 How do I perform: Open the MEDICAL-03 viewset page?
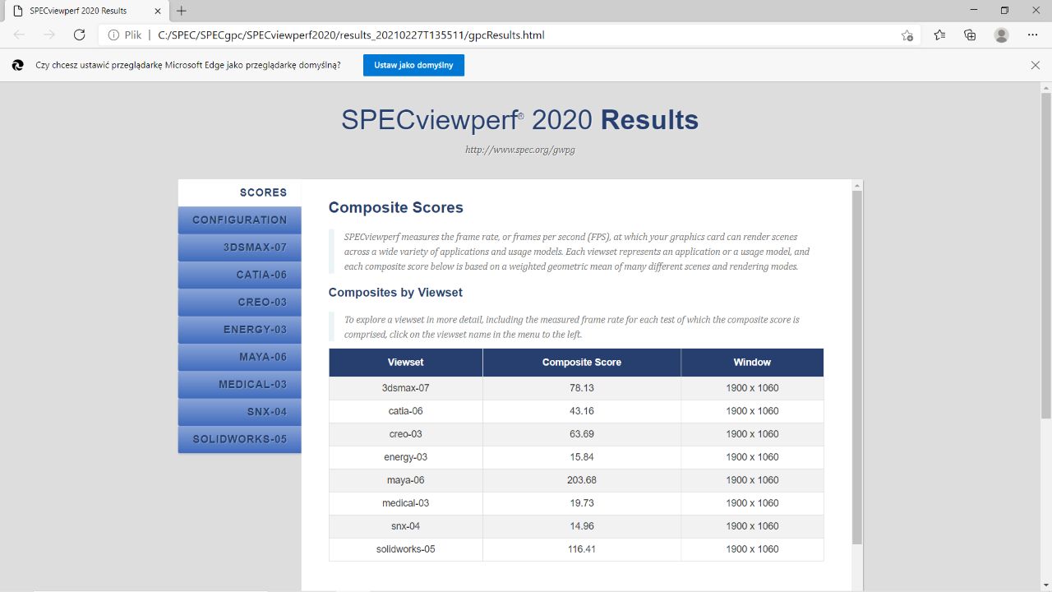tap(239, 384)
